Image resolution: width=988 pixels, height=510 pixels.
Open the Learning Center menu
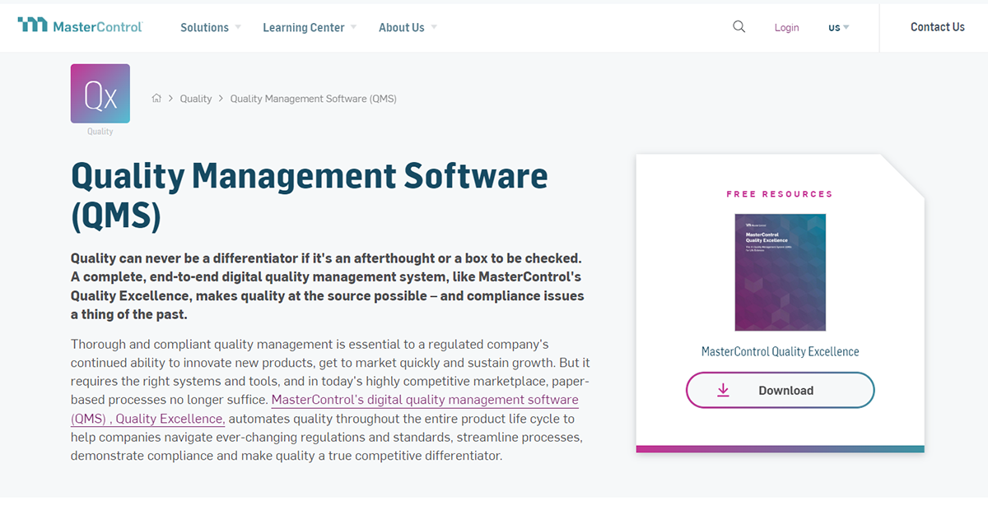pos(303,27)
